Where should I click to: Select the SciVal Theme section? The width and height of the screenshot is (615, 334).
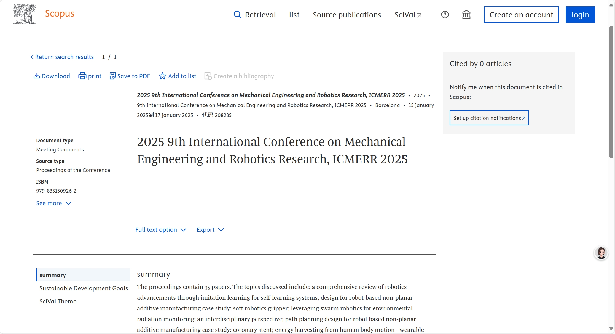coord(58,301)
